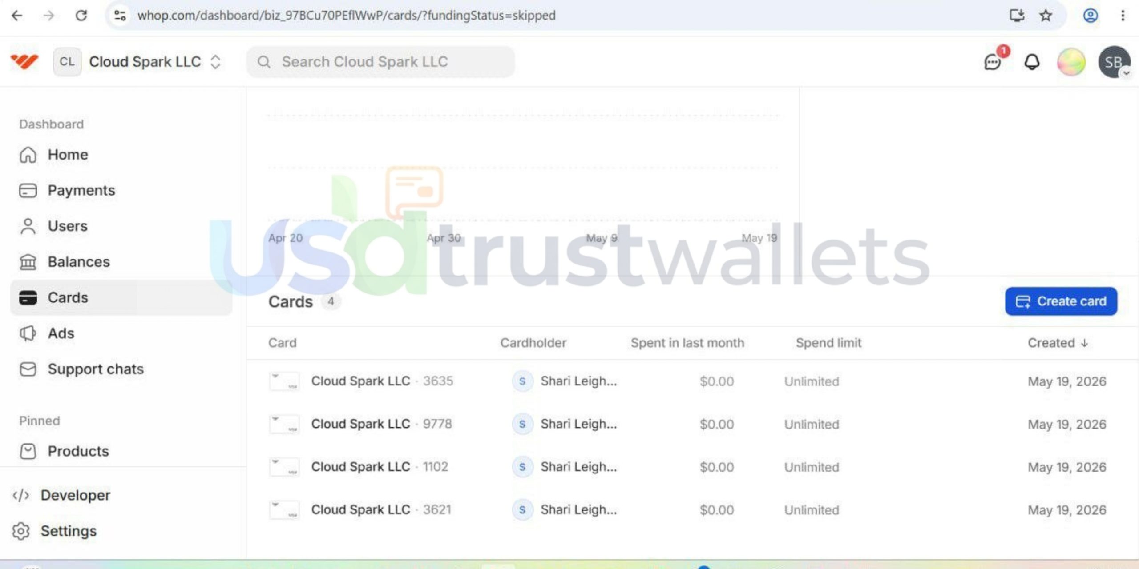
Task: Click the Payments card icon
Action: (x=28, y=190)
